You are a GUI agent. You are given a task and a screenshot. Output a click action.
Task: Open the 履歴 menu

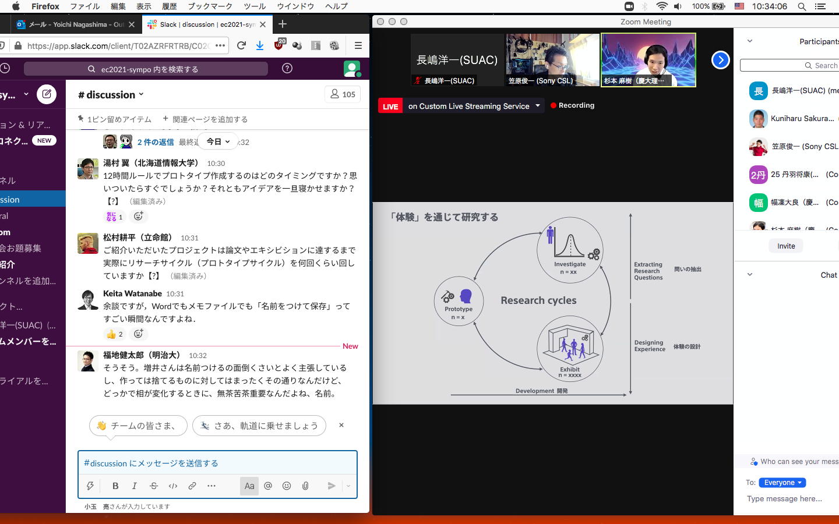169,6
